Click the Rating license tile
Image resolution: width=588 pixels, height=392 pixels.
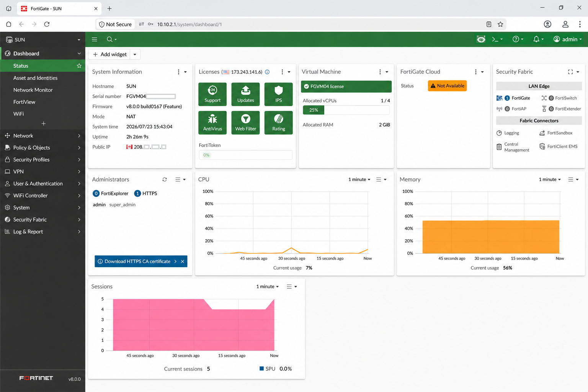point(279,122)
